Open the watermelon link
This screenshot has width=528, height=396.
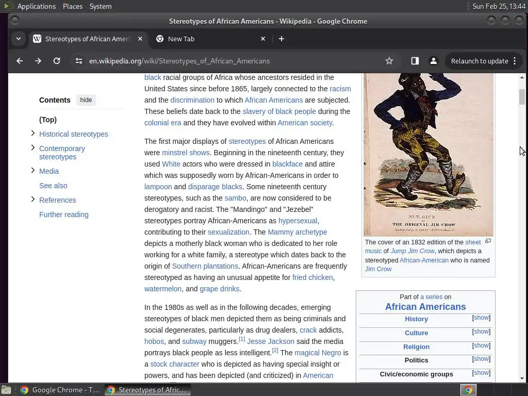click(163, 289)
